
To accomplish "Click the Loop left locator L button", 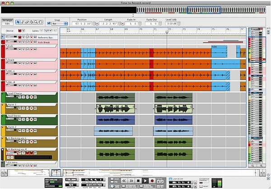I will click(x=195, y=182).
